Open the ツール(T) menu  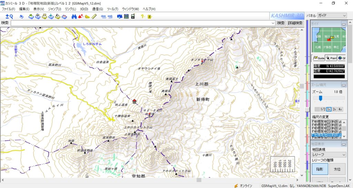pos(113,9)
